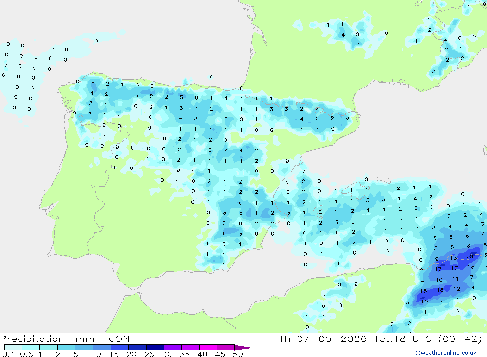487x357 pixels.
Task: Click the 'Precipitation [mm]' title text
Action: pyautogui.click(x=50, y=339)
